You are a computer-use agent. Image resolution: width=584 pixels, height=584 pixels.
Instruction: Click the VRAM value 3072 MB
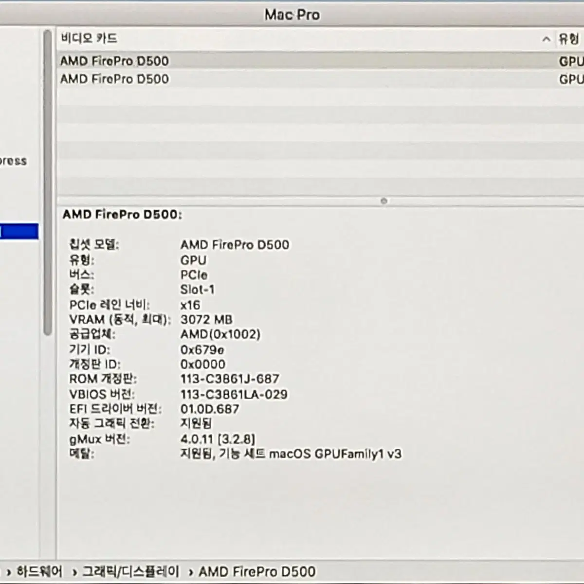point(206,320)
